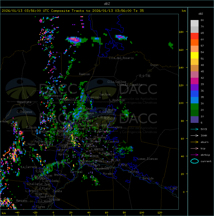
Task: Click the '120' tick on horizontal km axis
Action: tap(160, 213)
